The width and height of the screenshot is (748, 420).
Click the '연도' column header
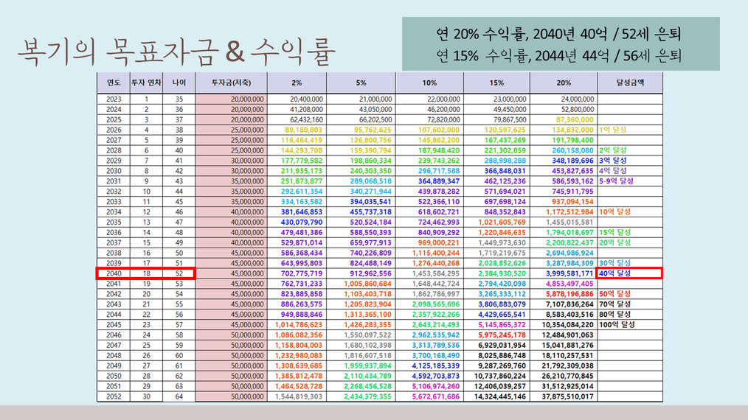[x=113, y=83]
